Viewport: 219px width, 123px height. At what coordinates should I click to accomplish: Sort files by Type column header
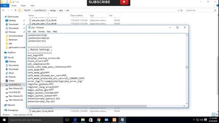(92, 15)
